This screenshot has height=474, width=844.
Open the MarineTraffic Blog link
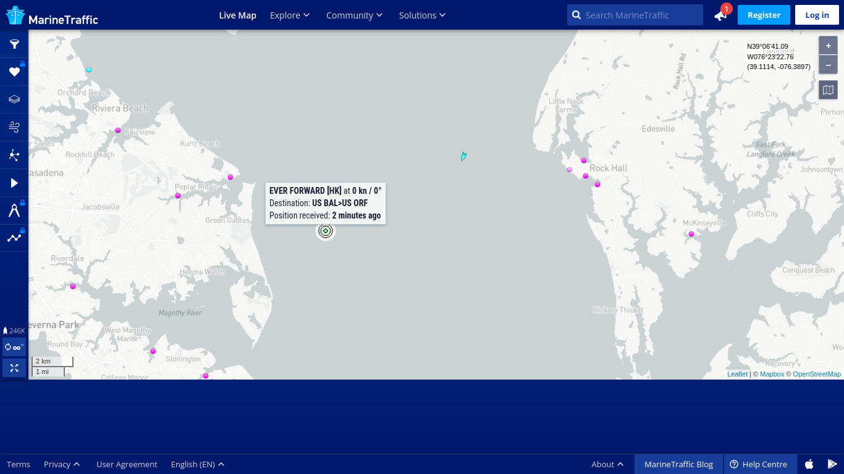coord(678,464)
